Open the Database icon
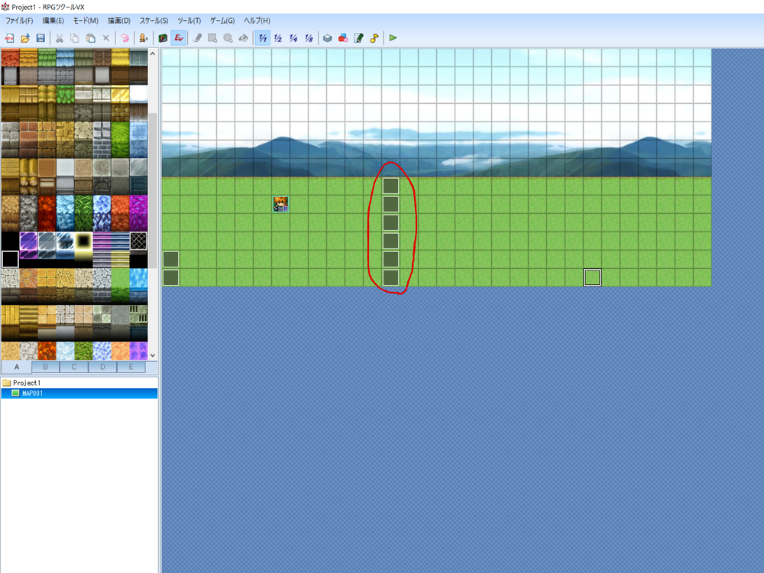This screenshot has height=573, width=764. [x=328, y=38]
